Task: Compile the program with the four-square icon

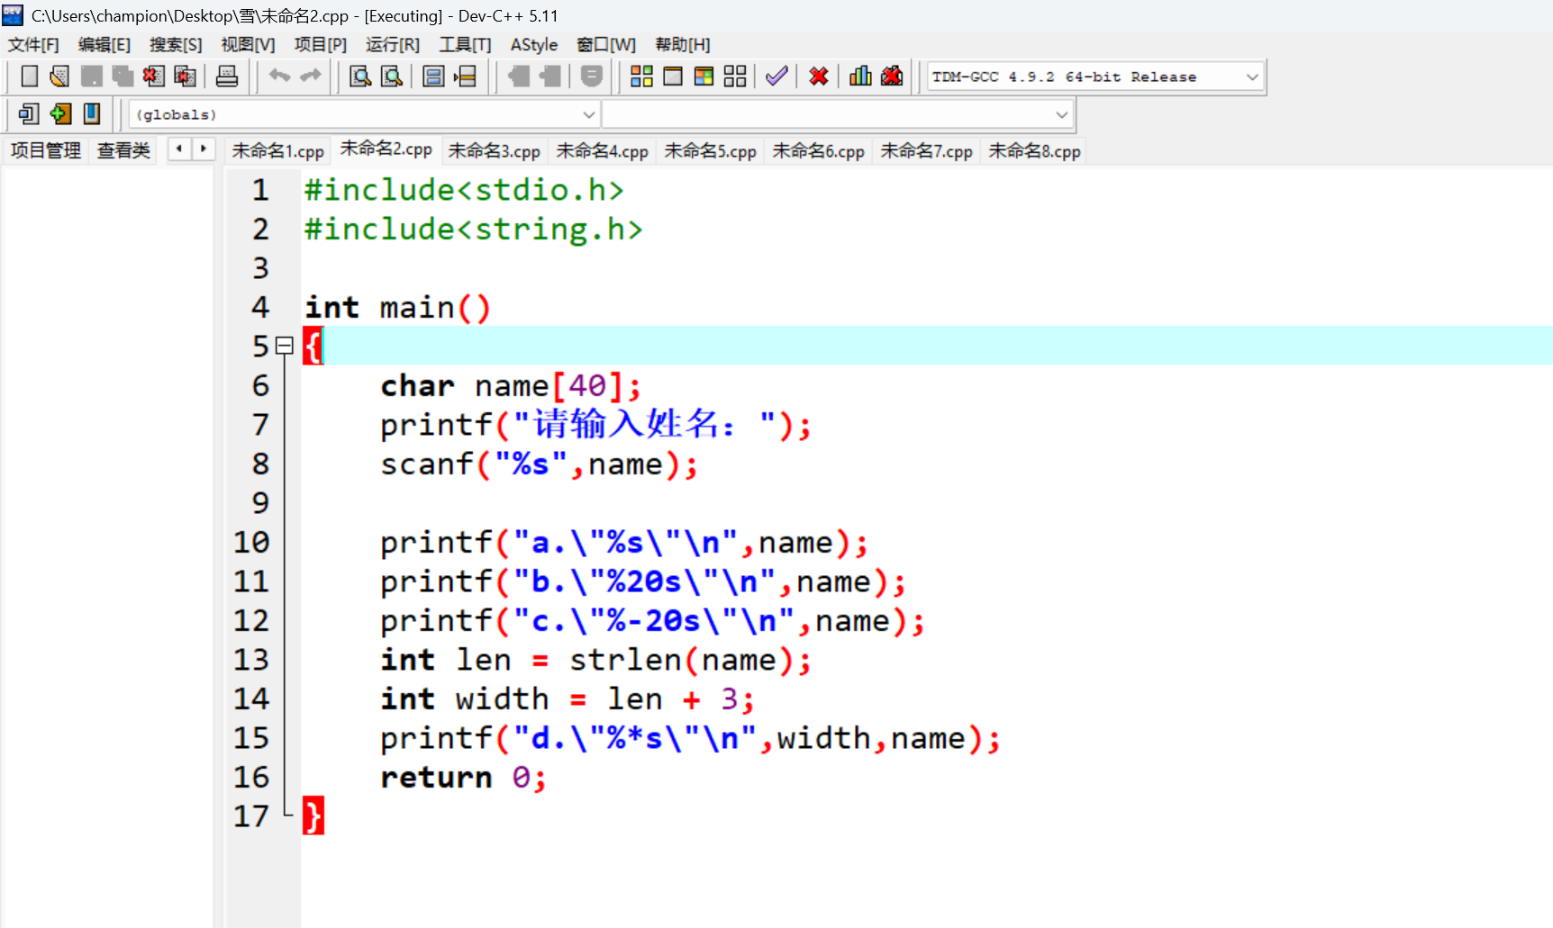Action: [641, 77]
